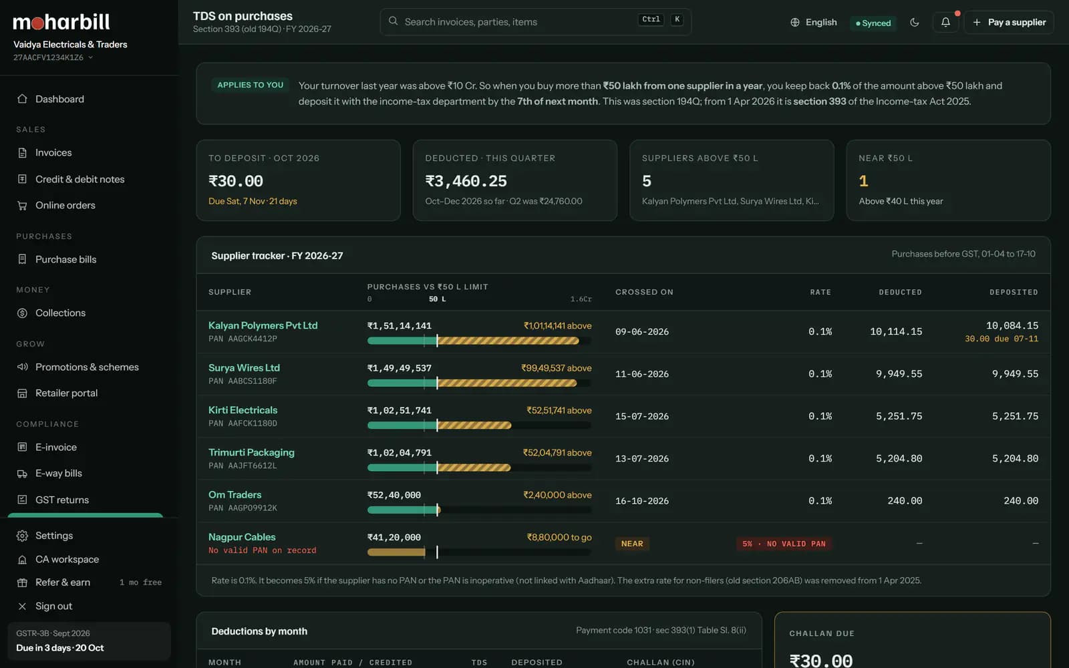
Task: Click E-way bills truck icon
Action: [x=22, y=474]
